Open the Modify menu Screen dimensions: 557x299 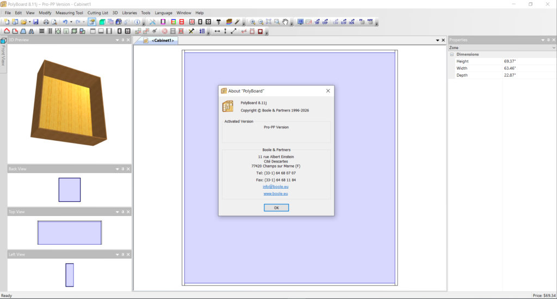(45, 13)
